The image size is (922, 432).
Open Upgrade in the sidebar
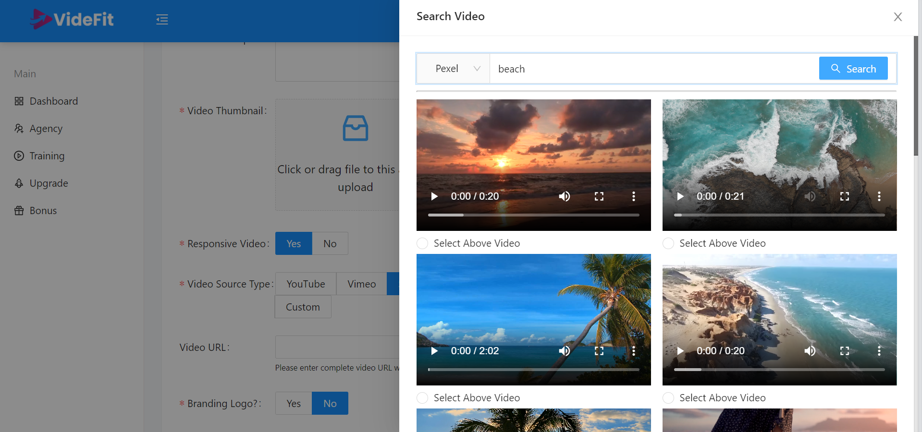pyautogui.click(x=49, y=183)
